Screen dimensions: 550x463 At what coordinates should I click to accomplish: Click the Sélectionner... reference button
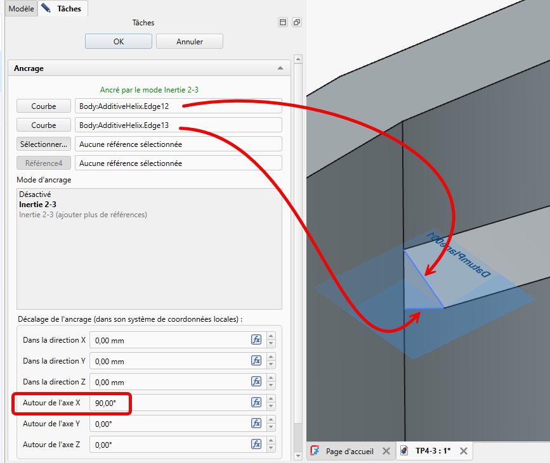44,144
